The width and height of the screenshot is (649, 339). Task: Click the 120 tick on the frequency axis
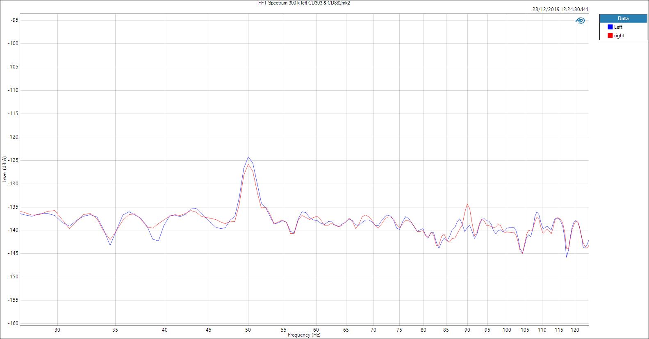click(575, 330)
